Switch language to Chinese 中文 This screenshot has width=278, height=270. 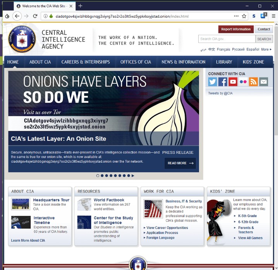tap(211, 49)
